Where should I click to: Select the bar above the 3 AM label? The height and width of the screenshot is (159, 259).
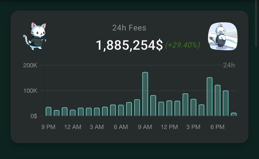pos(97,112)
